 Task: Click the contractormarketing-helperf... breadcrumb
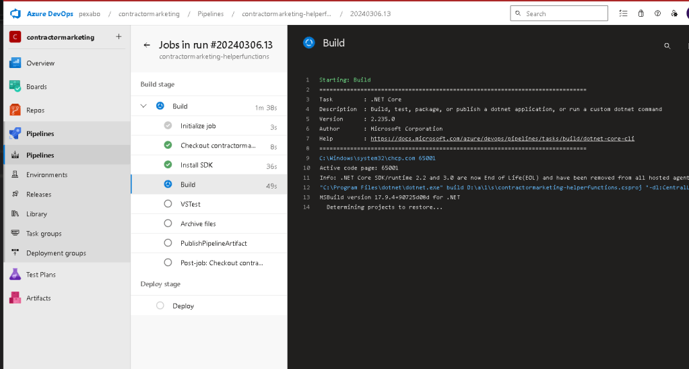(x=286, y=13)
